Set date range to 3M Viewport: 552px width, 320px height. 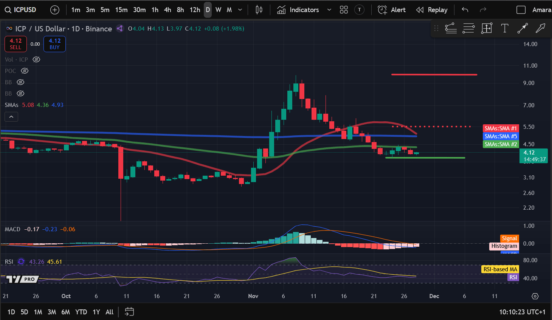(52, 312)
